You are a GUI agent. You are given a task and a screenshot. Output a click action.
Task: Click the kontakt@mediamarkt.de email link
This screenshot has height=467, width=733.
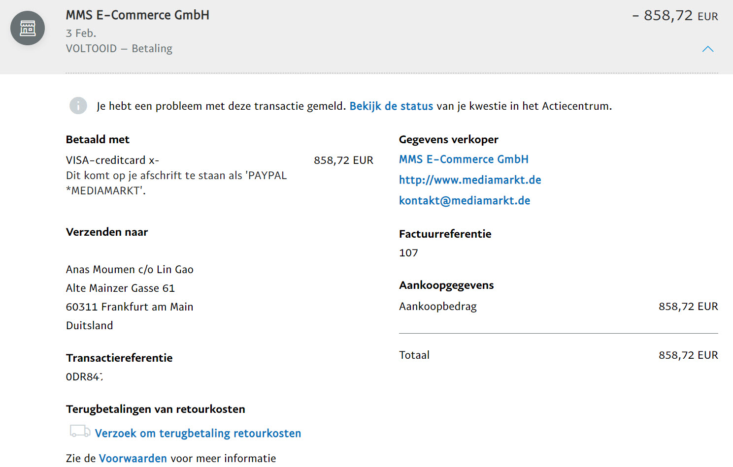pyautogui.click(x=464, y=201)
